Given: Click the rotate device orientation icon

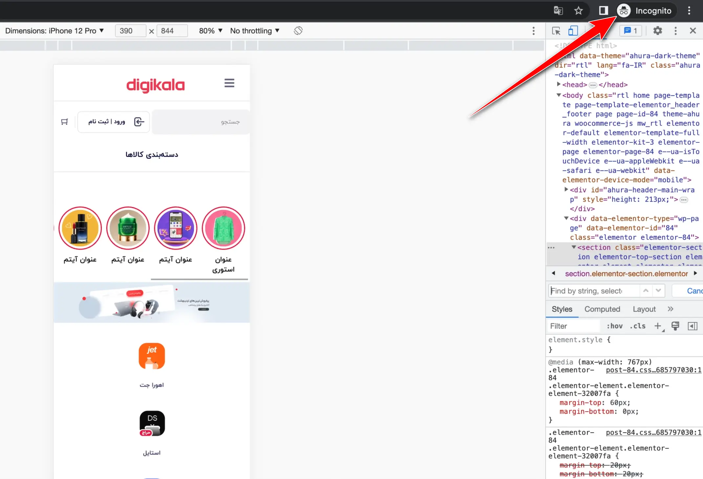Looking at the screenshot, I should point(298,31).
